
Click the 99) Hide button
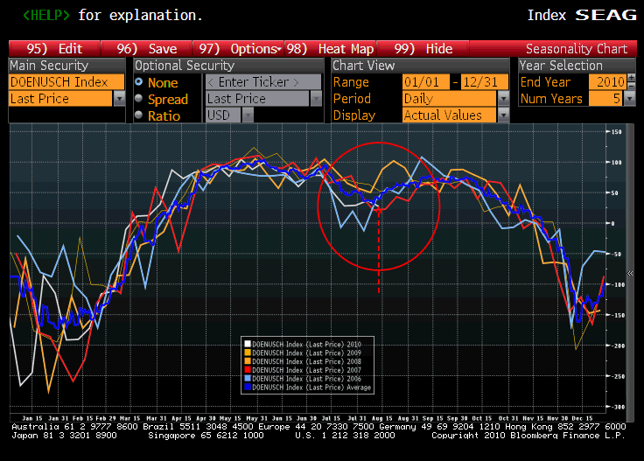coord(423,49)
